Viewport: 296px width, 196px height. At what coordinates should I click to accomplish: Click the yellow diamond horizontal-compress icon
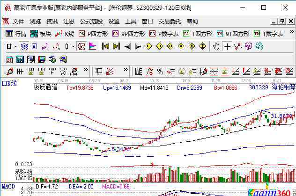click(x=181, y=46)
